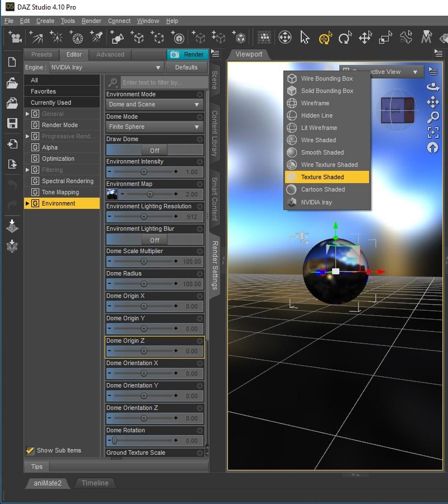Viewport: 448px width, 504px height.
Task: Click the Environment Map thumbnail image
Action: click(x=112, y=194)
